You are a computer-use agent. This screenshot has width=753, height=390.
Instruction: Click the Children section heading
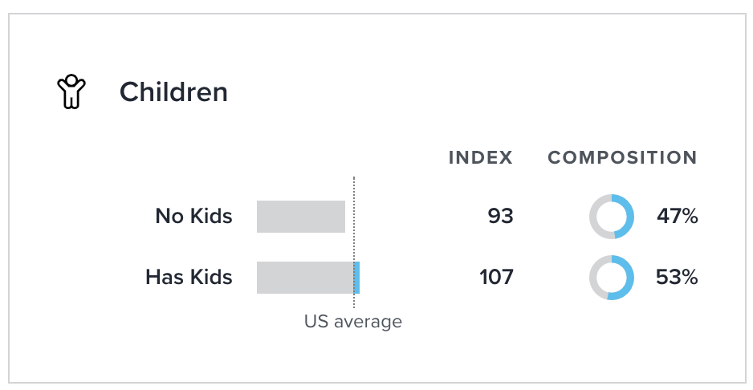(x=173, y=92)
